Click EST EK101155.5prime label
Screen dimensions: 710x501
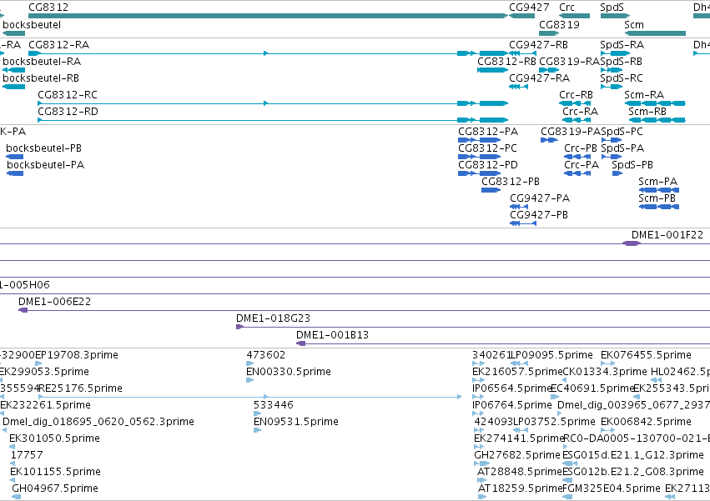click(55, 473)
